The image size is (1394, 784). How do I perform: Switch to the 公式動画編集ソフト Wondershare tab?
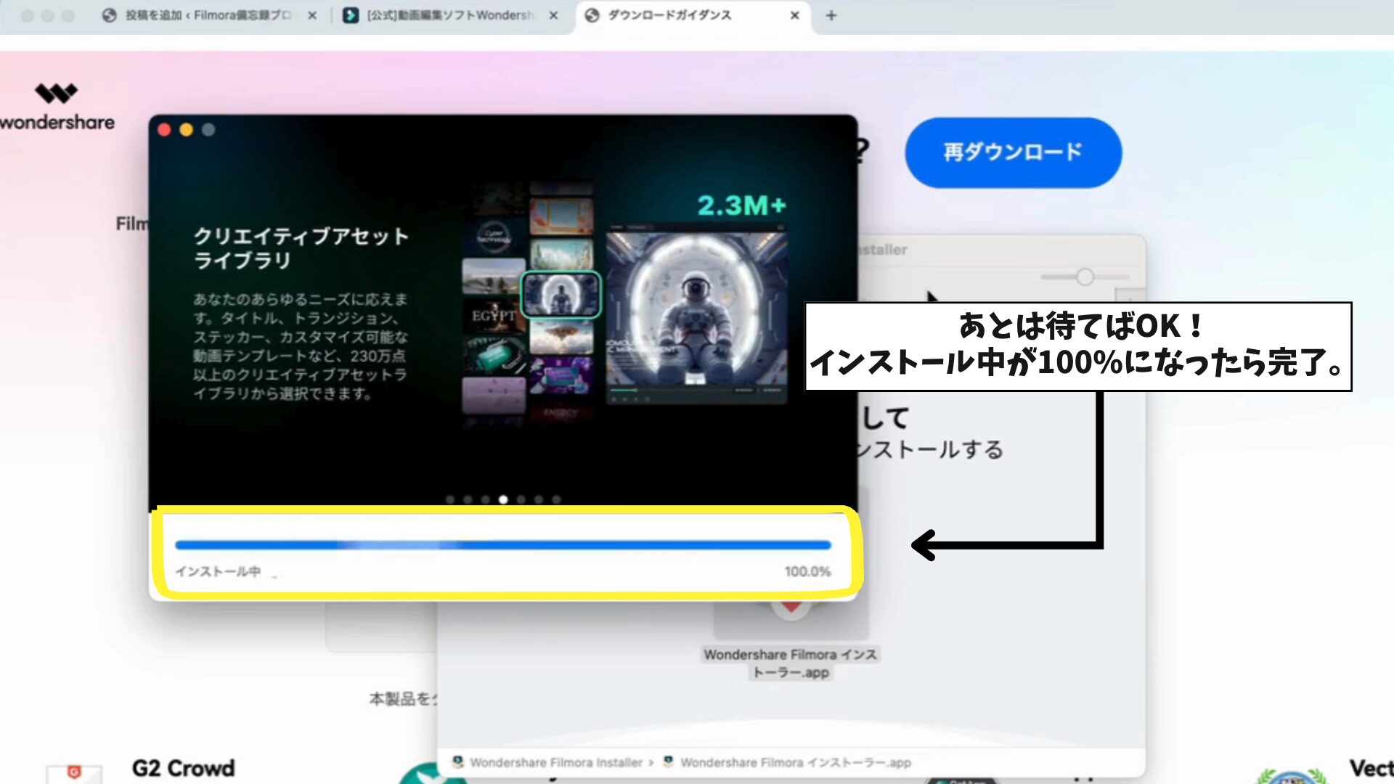coord(449,15)
